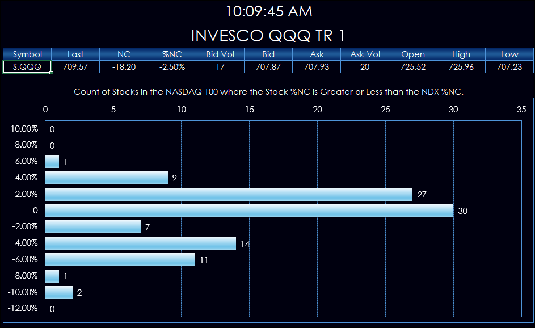Click the 10.00% category axis label

tap(24, 129)
